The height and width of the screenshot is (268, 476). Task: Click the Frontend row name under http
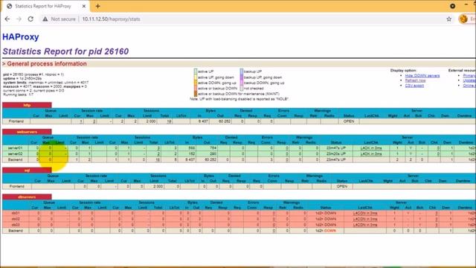pyautogui.click(x=16, y=121)
